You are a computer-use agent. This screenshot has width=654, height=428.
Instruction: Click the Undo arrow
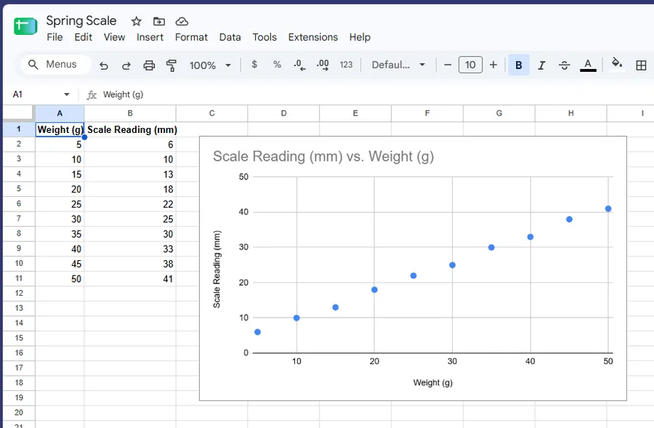pyautogui.click(x=104, y=65)
